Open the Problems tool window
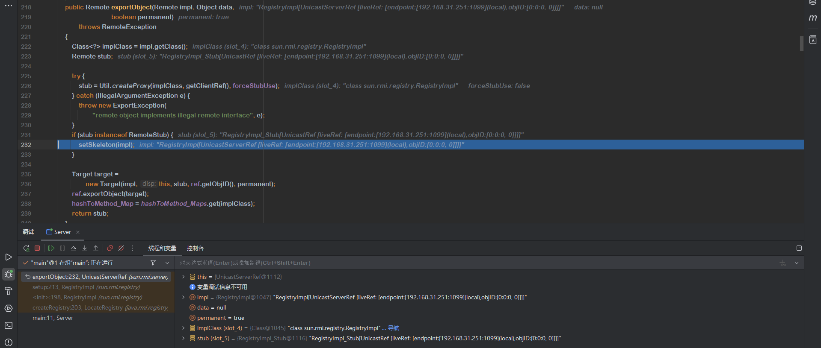Image resolution: width=821 pixels, height=348 pixels. click(x=9, y=342)
